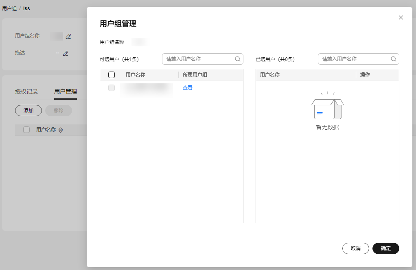This screenshot has width=416, height=270.
Task: Switch to the 授权记录 tab
Action: click(x=26, y=91)
